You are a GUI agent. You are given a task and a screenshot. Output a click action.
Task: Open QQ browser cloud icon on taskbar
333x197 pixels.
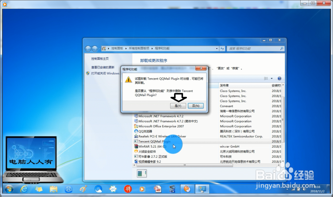click(98, 189)
